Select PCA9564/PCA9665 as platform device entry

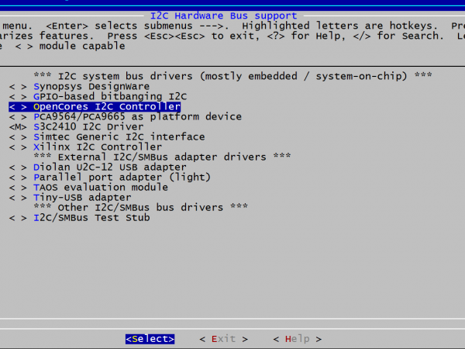point(137,116)
